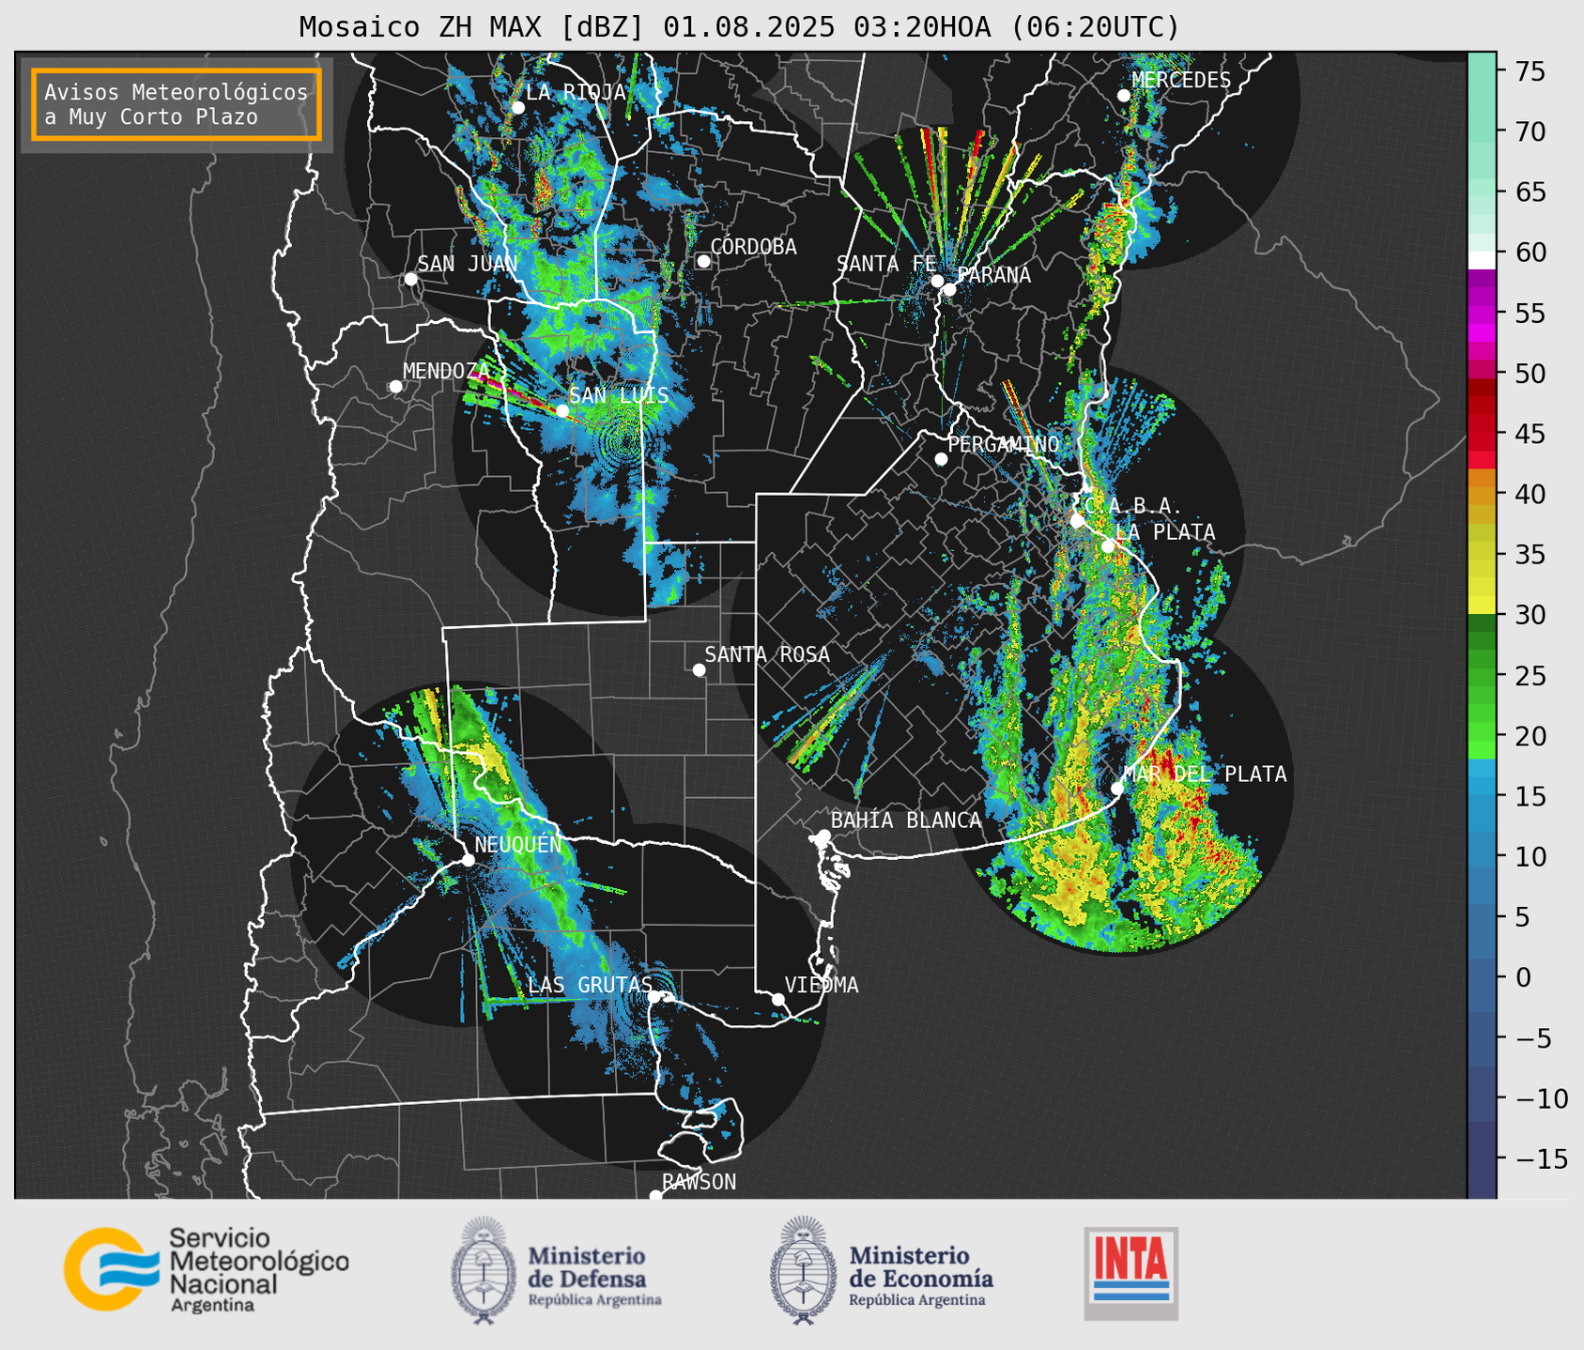Click the red 45 dBZ color on scale
Viewport: 1584px width, 1350px height.
1482,434
